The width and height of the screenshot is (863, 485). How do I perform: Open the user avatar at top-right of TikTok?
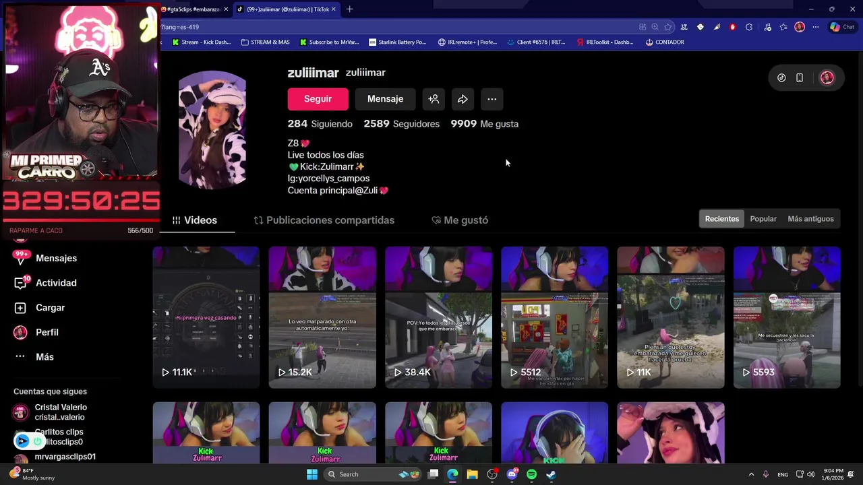tap(827, 77)
